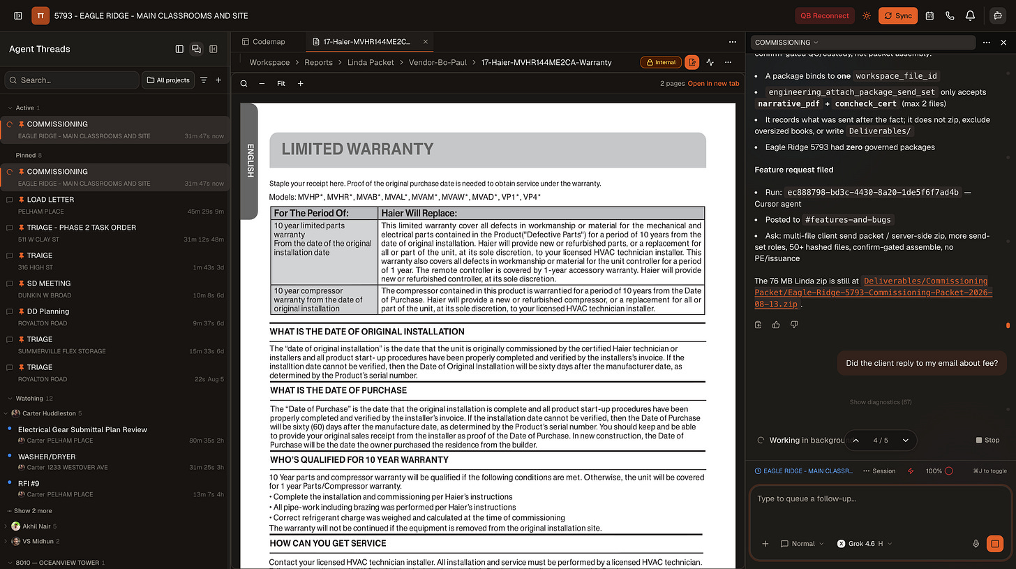Open the SD MEETING thread
The image size is (1016, 569).
click(115, 289)
